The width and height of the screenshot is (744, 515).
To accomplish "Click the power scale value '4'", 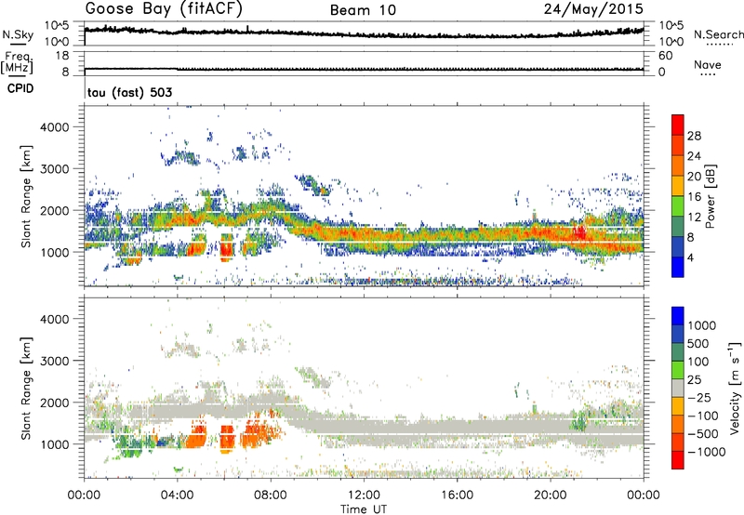I will [691, 257].
